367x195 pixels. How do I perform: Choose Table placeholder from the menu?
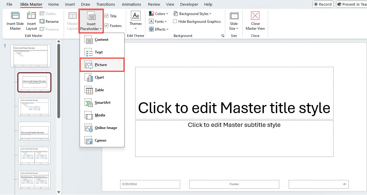coord(102,90)
